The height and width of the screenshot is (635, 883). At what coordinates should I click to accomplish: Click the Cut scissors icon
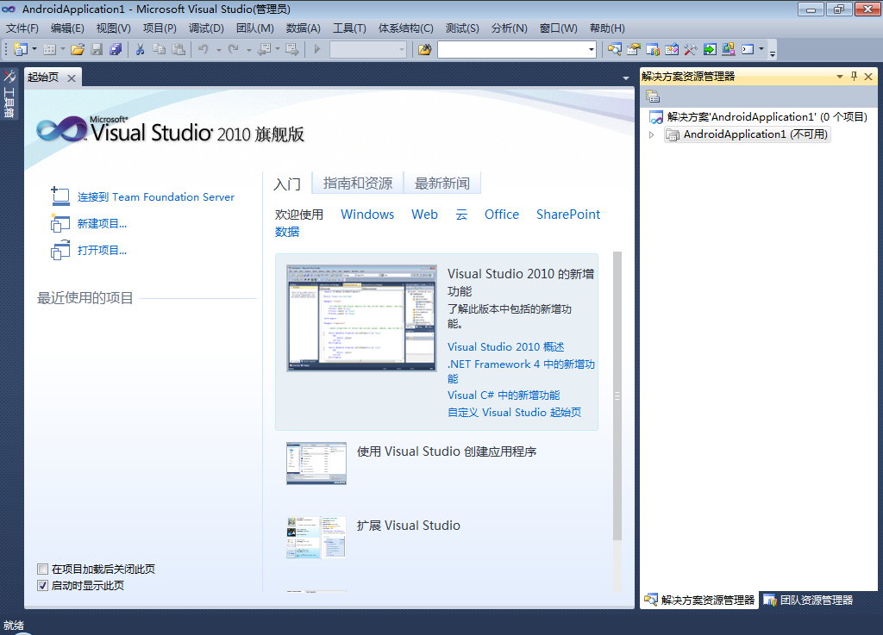coord(141,49)
